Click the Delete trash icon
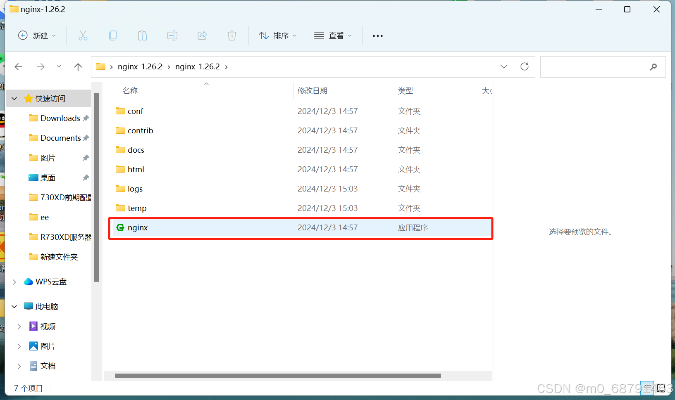The image size is (675, 400). tap(232, 36)
